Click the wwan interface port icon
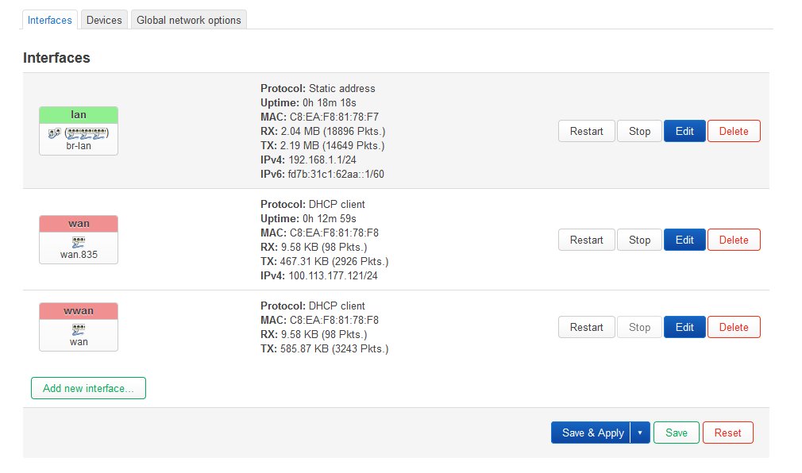Screen dimensions: 802x473 (x=79, y=330)
